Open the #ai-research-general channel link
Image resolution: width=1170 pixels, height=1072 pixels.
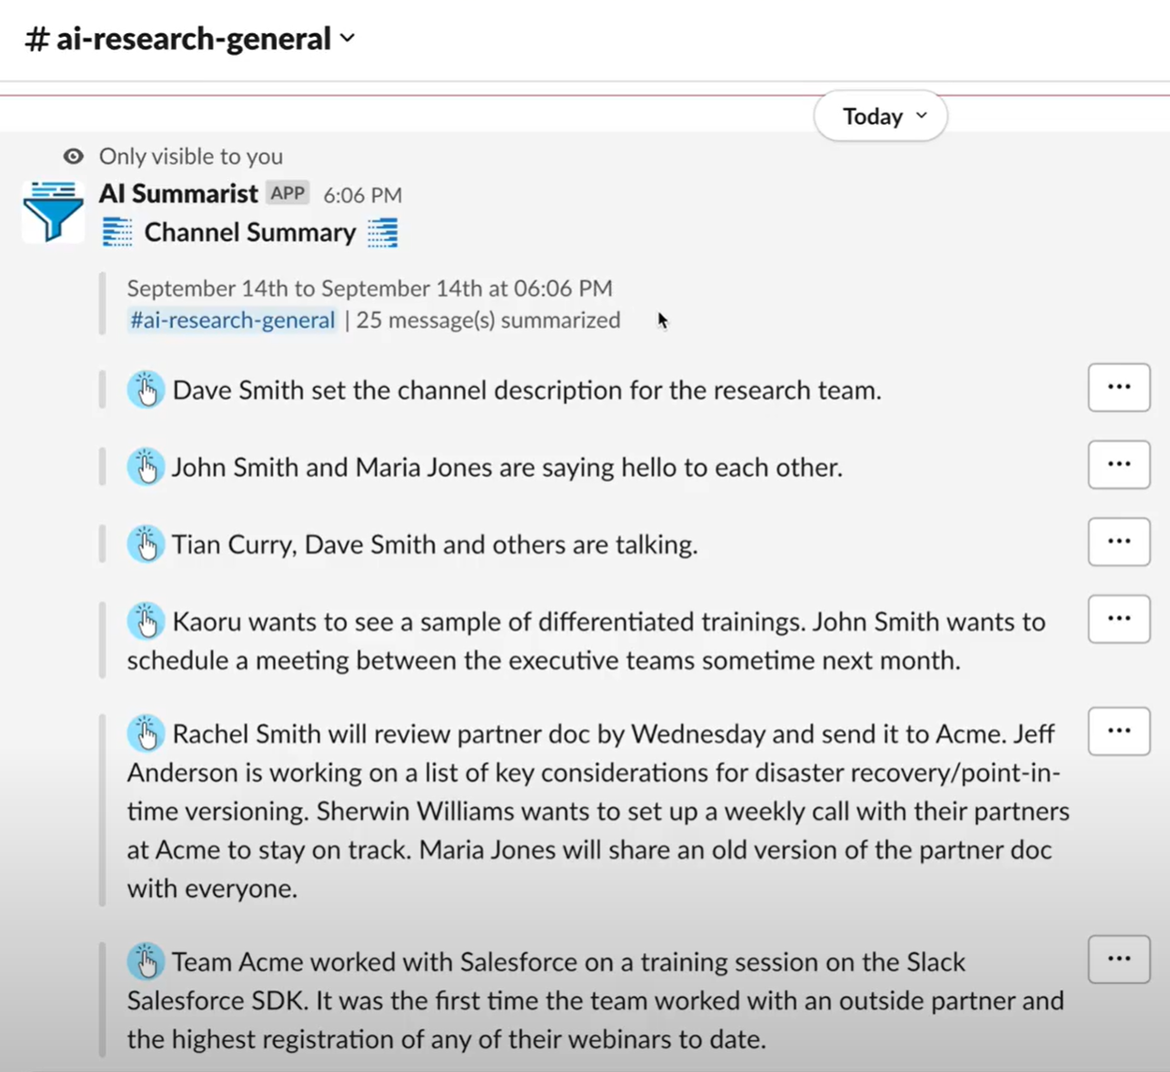tap(232, 321)
